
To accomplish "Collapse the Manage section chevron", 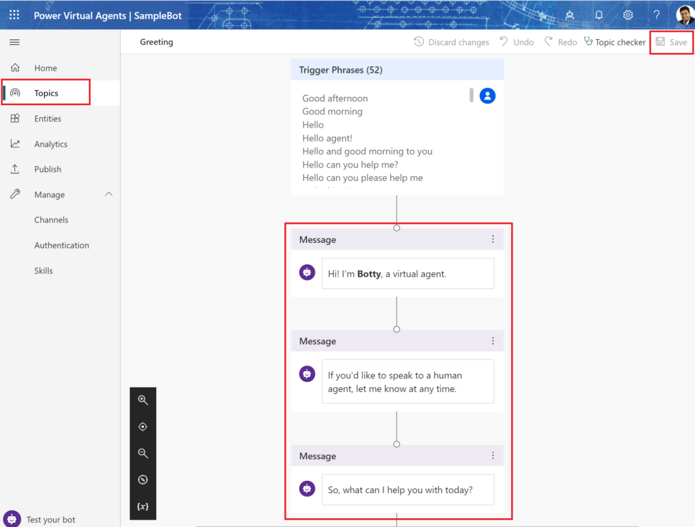I will (107, 194).
